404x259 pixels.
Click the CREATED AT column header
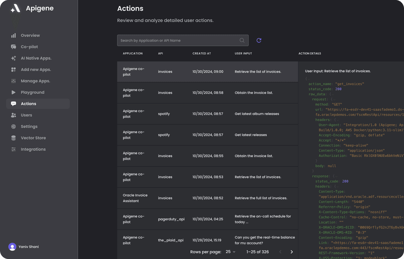click(x=202, y=53)
